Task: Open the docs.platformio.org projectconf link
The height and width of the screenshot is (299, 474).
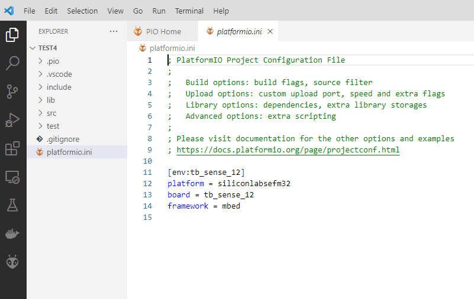Action: click(288, 150)
